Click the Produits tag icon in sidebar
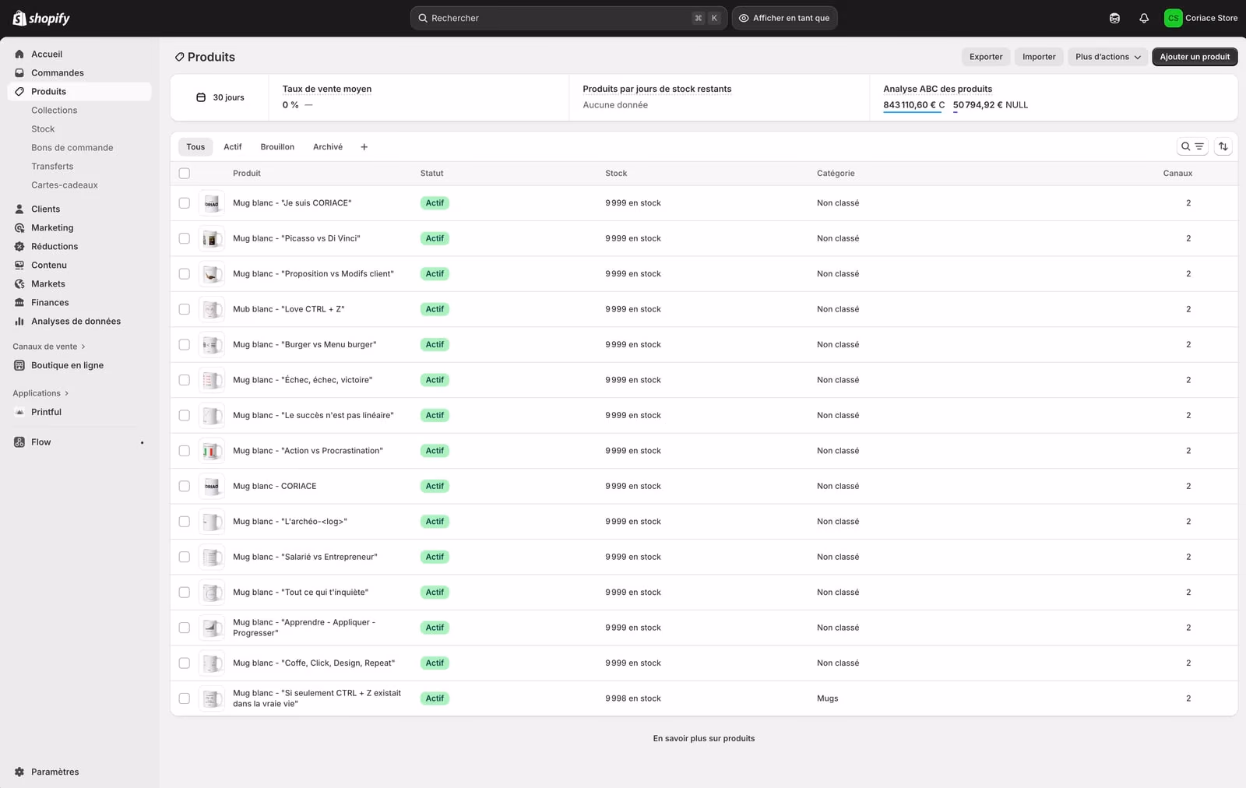This screenshot has height=788, width=1246. click(19, 91)
